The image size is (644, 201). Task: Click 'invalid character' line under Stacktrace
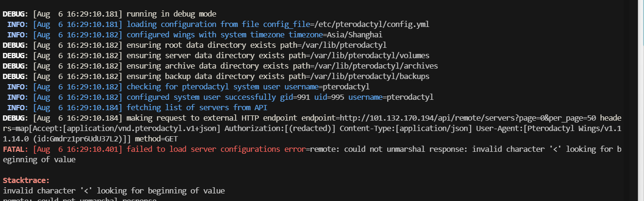(114, 191)
